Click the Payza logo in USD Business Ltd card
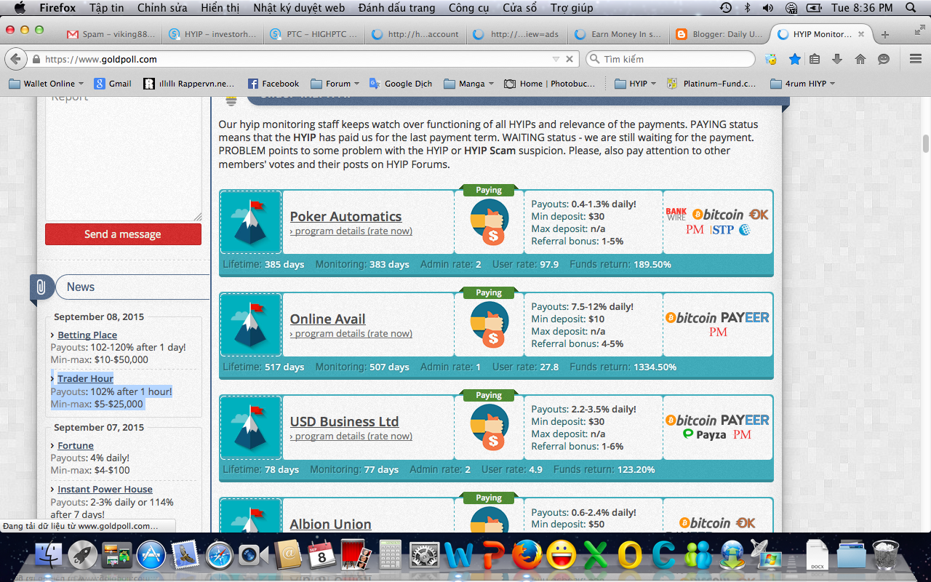Image resolution: width=931 pixels, height=582 pixels. click(x=705, y=434)
